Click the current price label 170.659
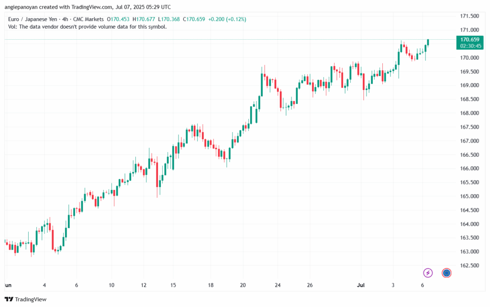The image size is (490, 307). (470, 40)
